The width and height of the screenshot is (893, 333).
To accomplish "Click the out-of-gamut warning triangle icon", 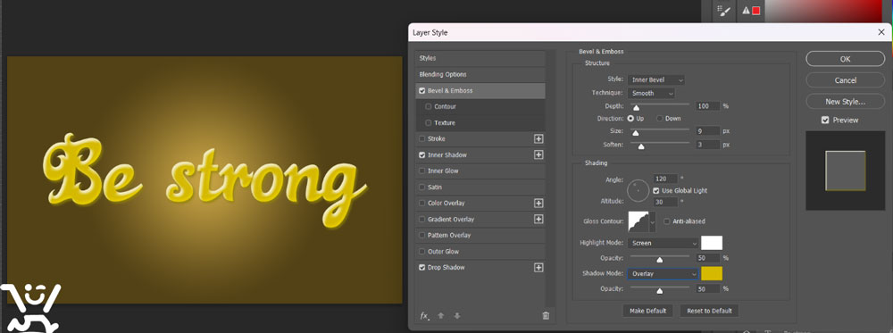I will [x=746, y=10].
